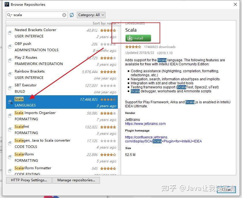Click plugin icon of Scalafmt
This screenshot has height=198, width=242.
point(10,130)
